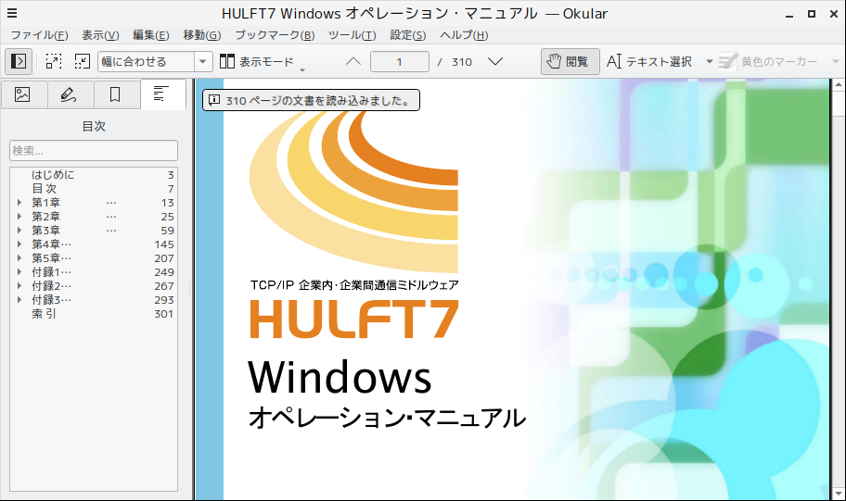Screen dimensions: 846x501
Task: Select 第4章 row in contents
Action: [x=94, y=244]
